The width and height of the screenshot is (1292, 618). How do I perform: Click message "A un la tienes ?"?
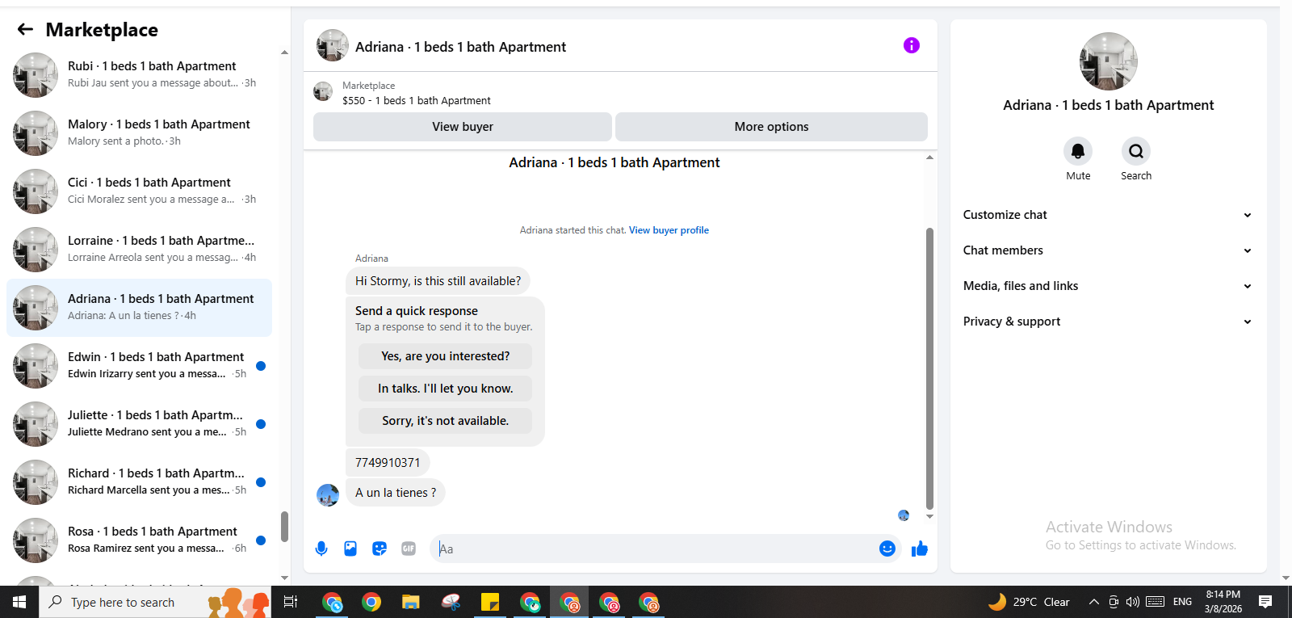click(396, 493)
